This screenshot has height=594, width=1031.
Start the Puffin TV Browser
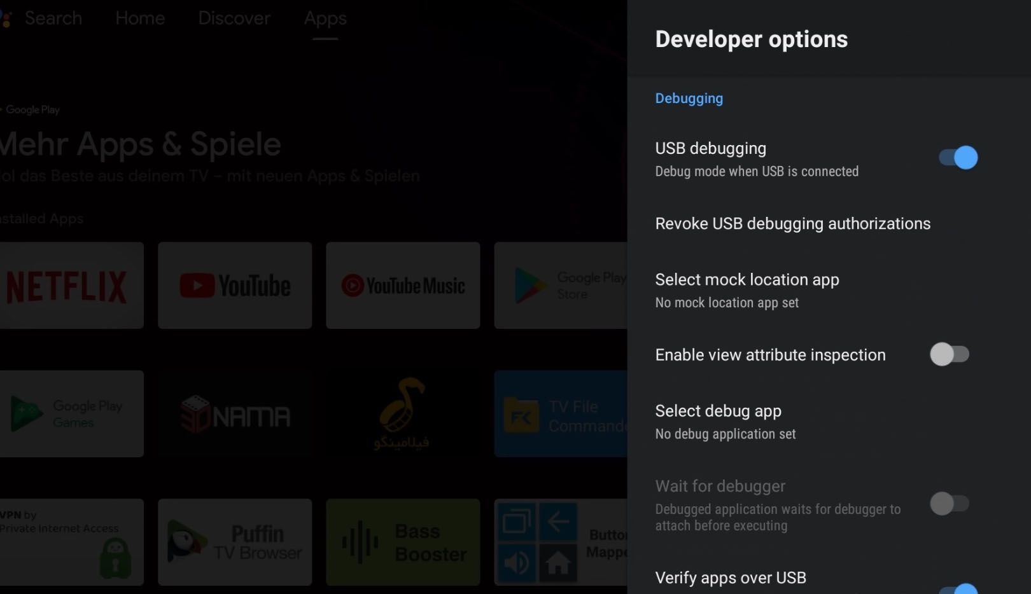[x=234, y=542]
